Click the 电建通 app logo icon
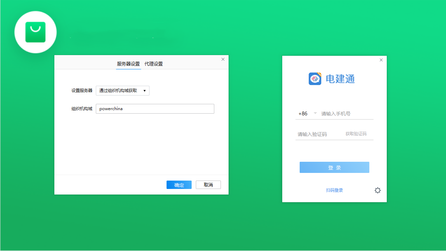This screenshot has height=251, width=446. pos(315,79)
